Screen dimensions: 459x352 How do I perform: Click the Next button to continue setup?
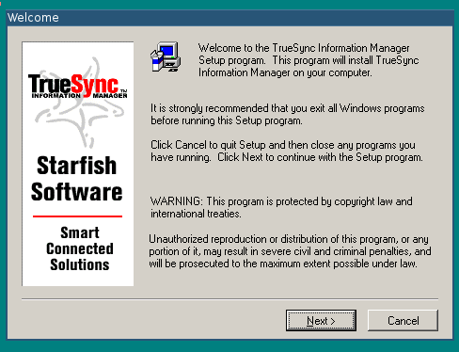click(x=321, y=320)
